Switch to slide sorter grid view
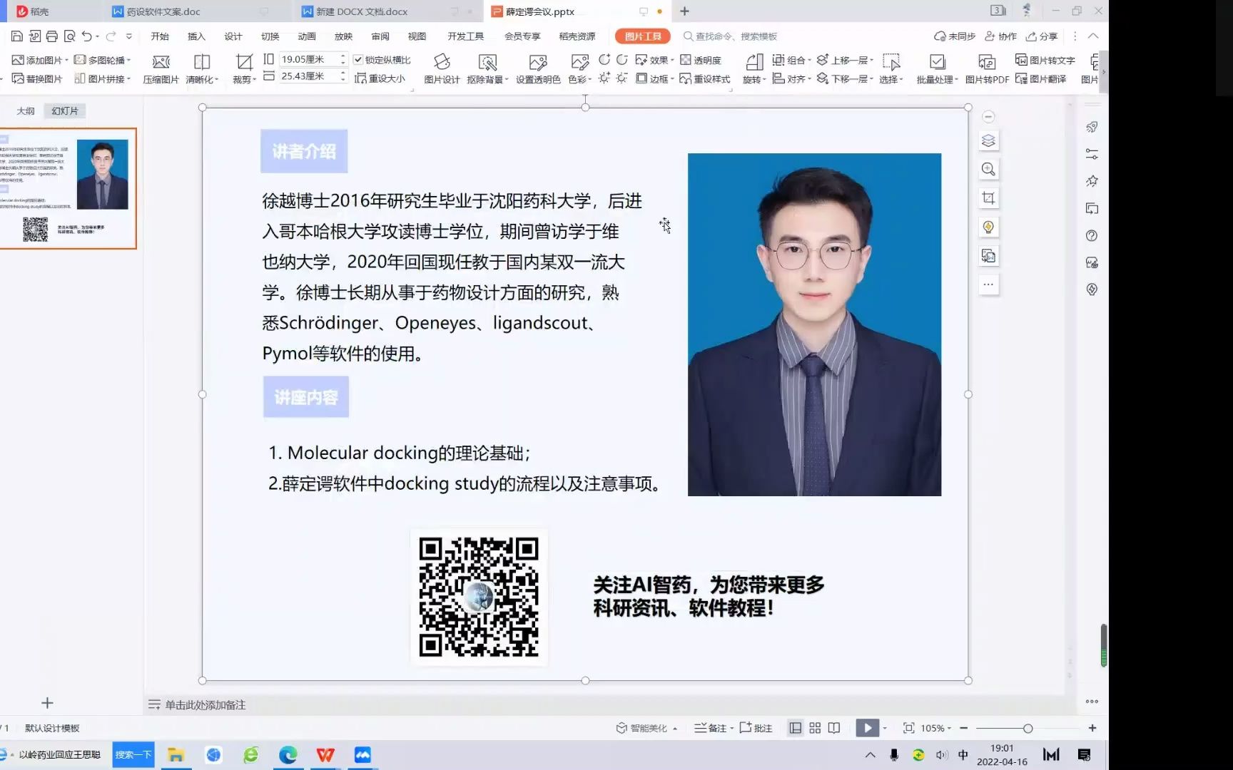The image size is (1233, 770). 815,728
